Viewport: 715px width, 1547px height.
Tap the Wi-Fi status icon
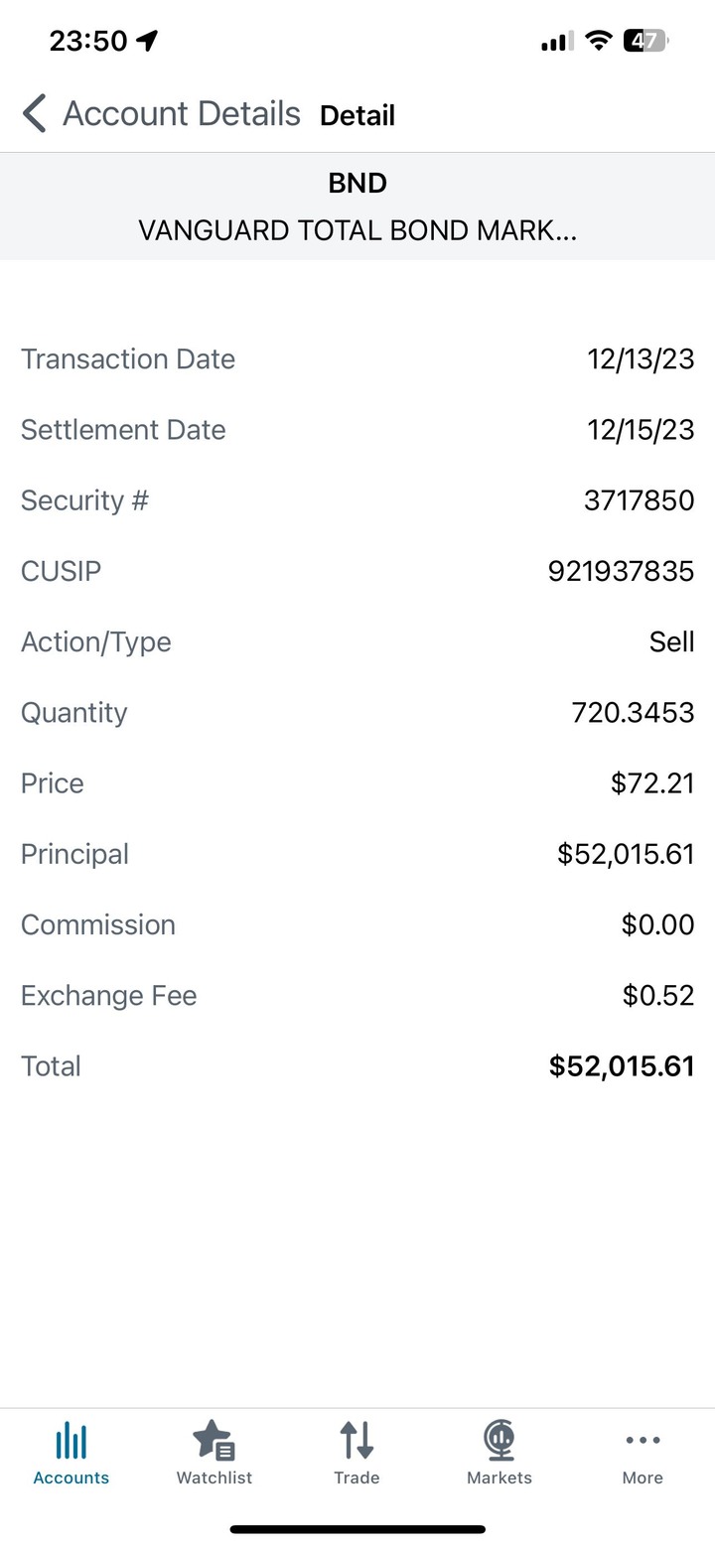point(598,41)
